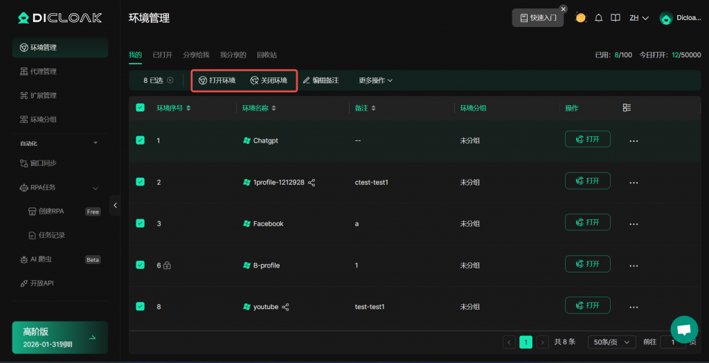Deselect the youtube environment checkbox

coord(141,306)
